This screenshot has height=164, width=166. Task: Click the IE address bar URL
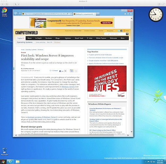(45, 14)
